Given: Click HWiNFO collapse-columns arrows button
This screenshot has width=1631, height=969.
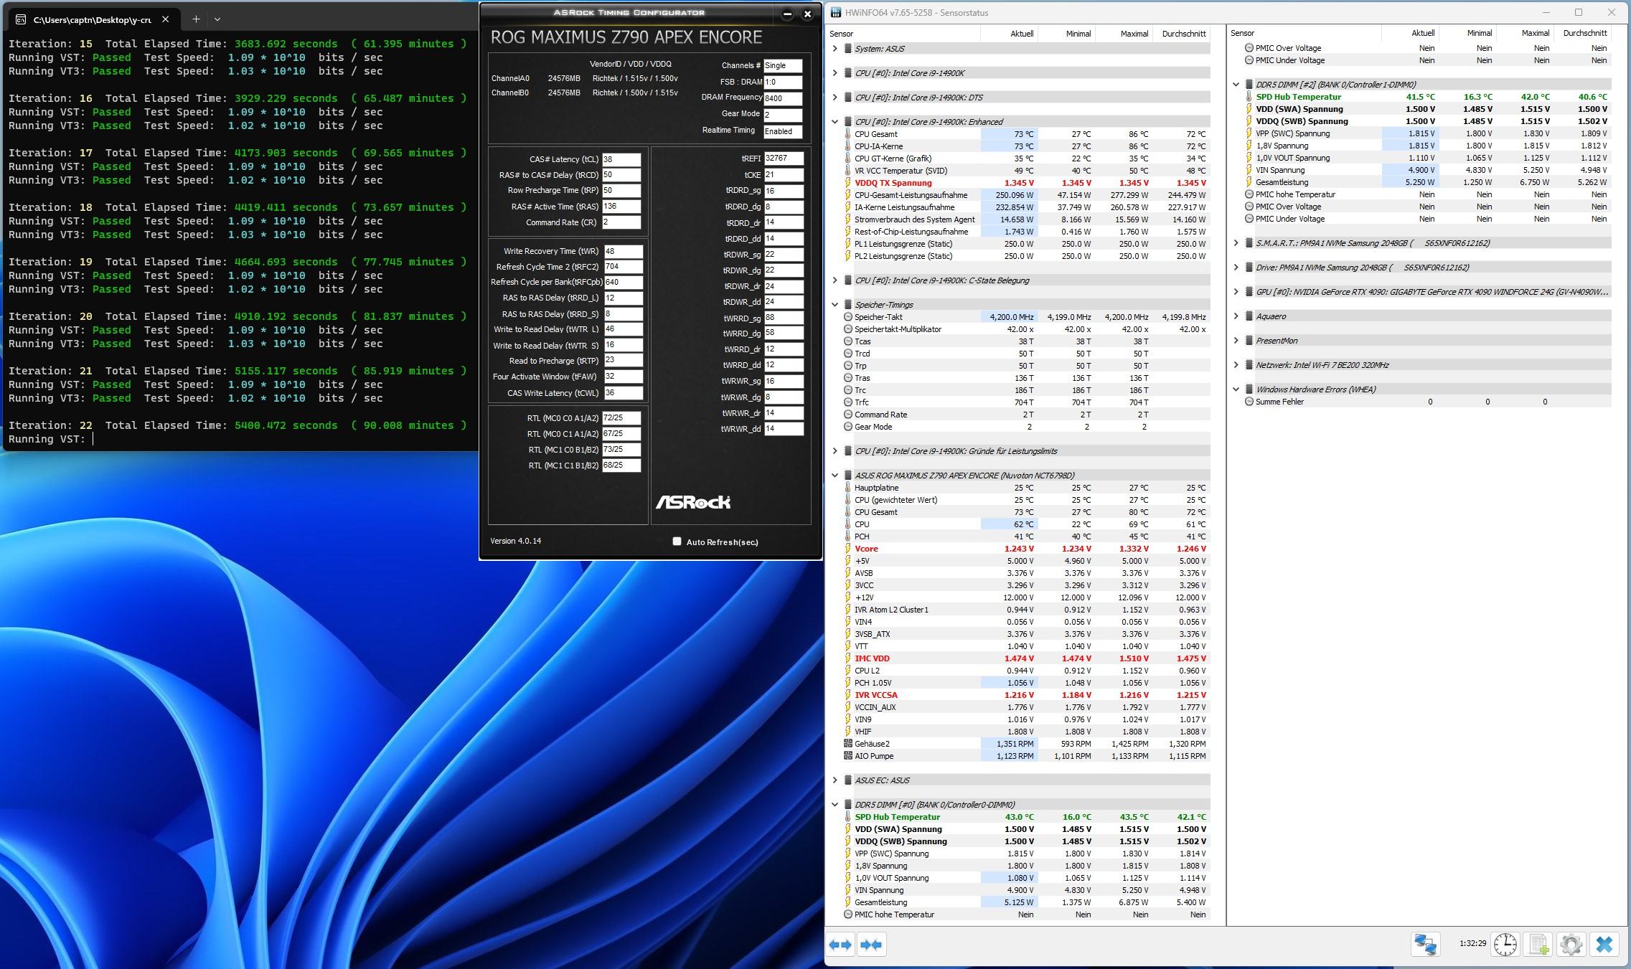Looking at the screenshot, I should coord(871,945).
